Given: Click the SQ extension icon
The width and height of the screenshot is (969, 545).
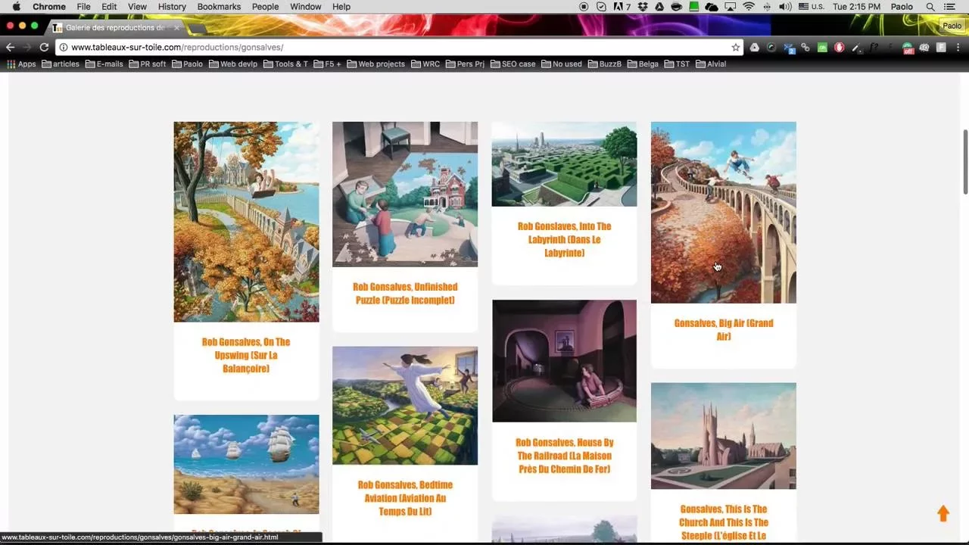Looking at the screenshot, I should tap(924, 47).
